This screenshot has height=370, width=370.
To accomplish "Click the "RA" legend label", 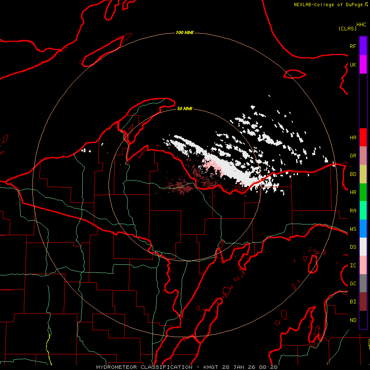I will [353, 211].
